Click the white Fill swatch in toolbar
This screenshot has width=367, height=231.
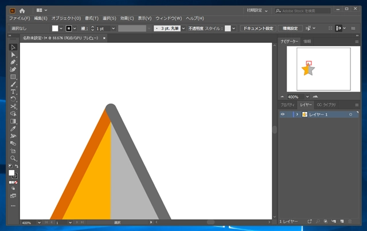tap(11, 173)
